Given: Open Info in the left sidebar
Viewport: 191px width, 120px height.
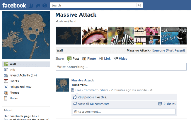Looking at the screenshot, I should pyautogui.click(x=12, y=70).
